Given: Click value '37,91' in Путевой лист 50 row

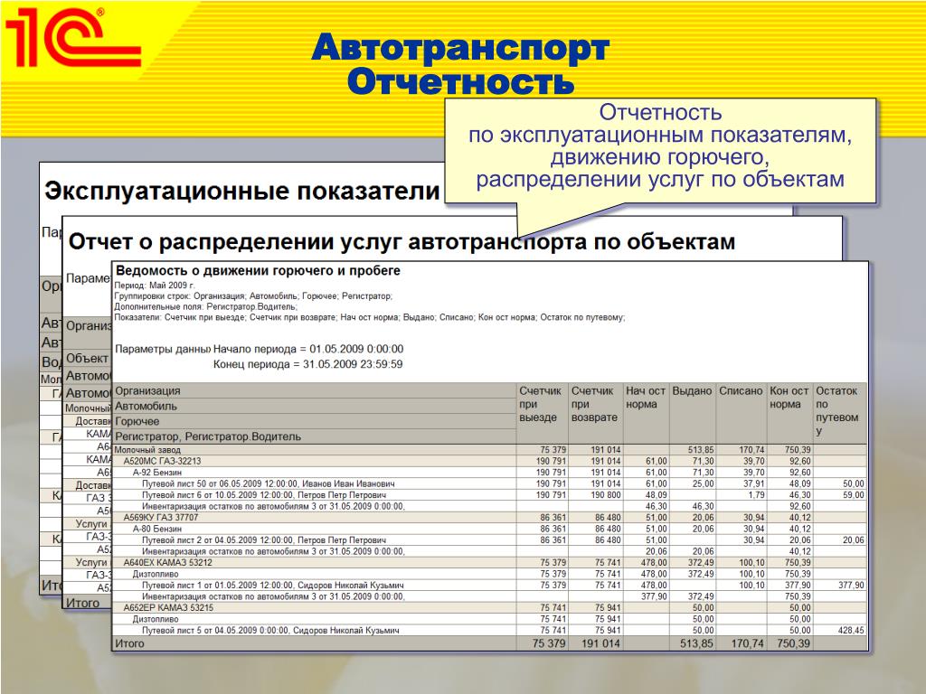Looking at the screenshot, I should (753, 483).
